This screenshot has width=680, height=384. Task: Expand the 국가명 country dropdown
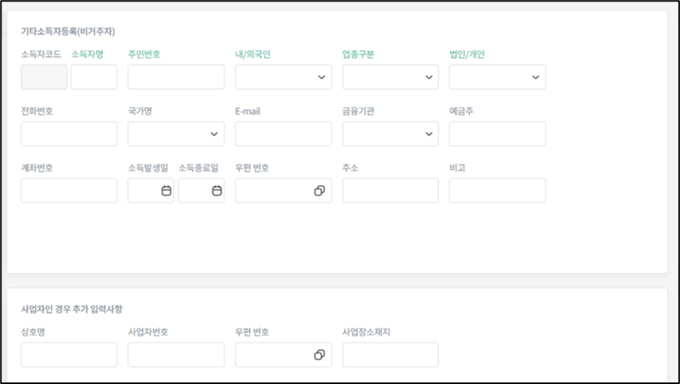pyautogui.click(x=176, y=134)
